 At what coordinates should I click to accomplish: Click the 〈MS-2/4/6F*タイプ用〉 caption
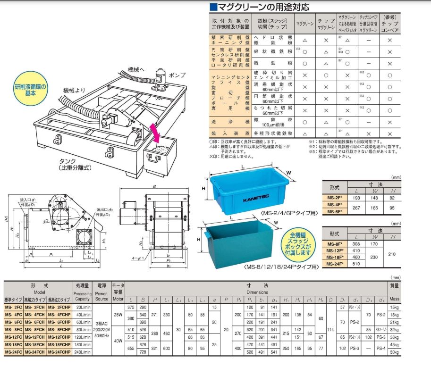tap(289, 213)
